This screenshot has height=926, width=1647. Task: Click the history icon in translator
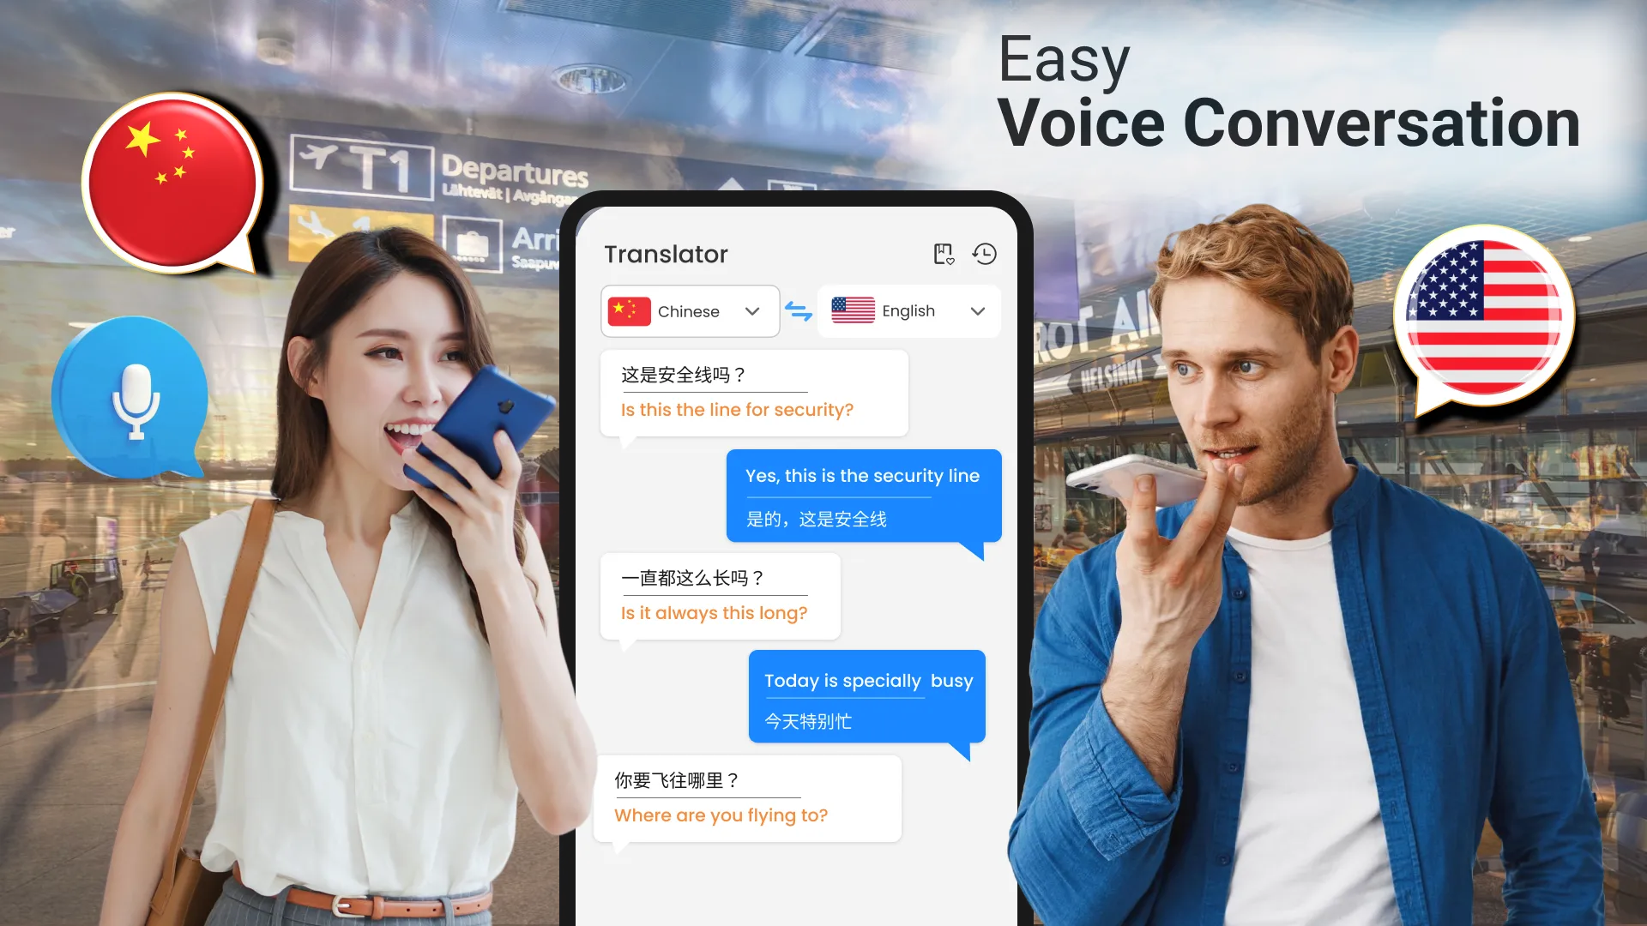984,255
